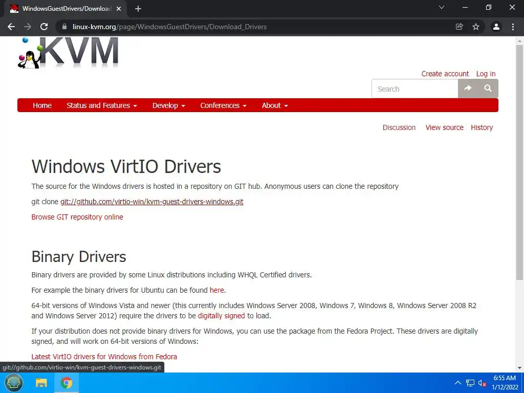
Task: Open the page History tab
Action: tap(482, 127)
